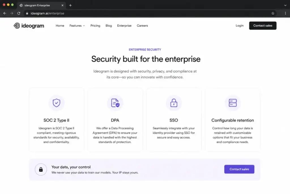290x194 pixels.
Task: Bookmark this page with the star icon
Action: click(x=273, y=13)
